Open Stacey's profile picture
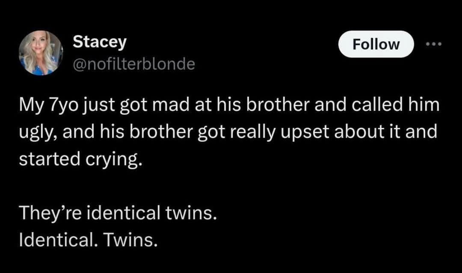Image resolution: width=462 pixels, height=273 pixels. click(41, 53)
